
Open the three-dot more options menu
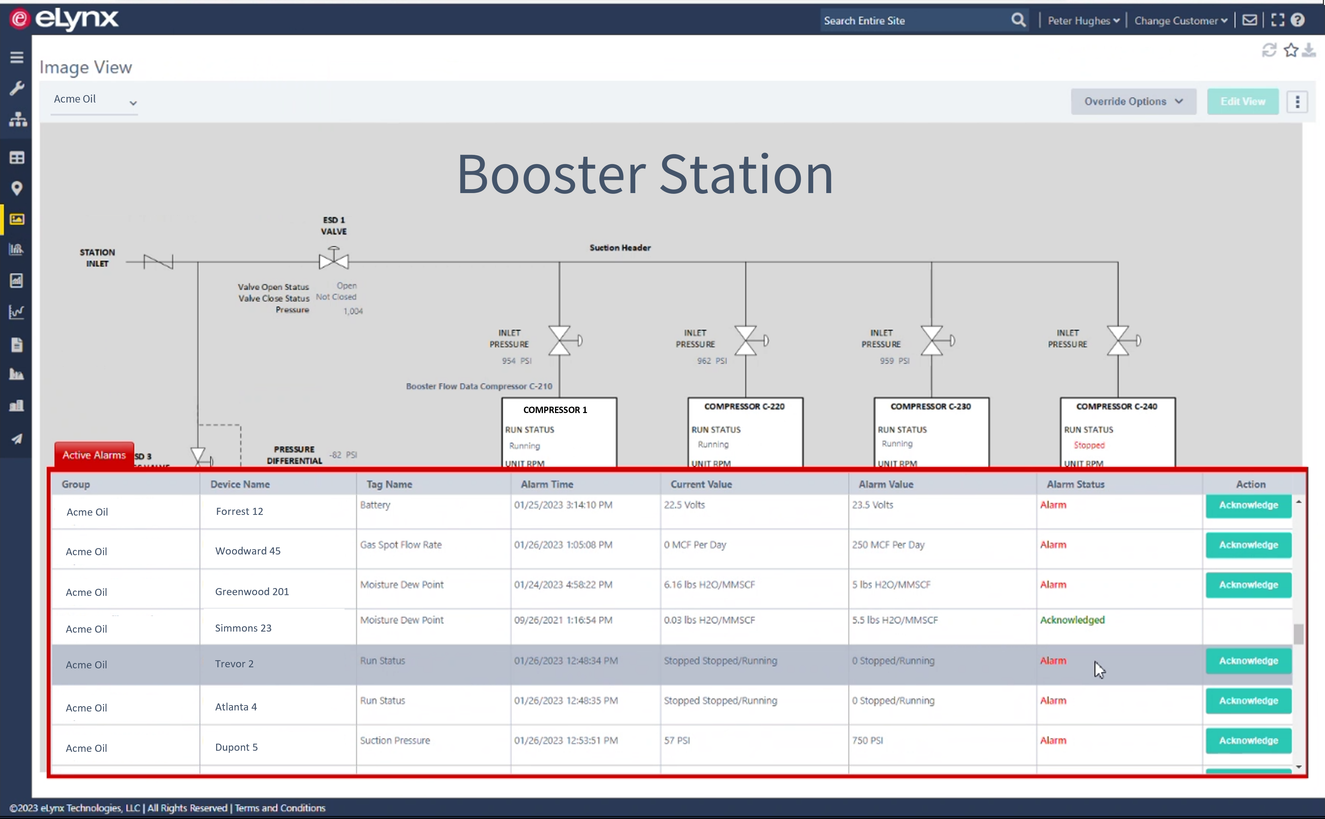coord(1297,102)
